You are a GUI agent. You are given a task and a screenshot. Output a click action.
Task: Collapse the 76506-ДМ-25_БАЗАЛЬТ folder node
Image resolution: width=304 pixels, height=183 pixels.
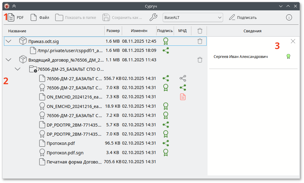click(18, 69)
